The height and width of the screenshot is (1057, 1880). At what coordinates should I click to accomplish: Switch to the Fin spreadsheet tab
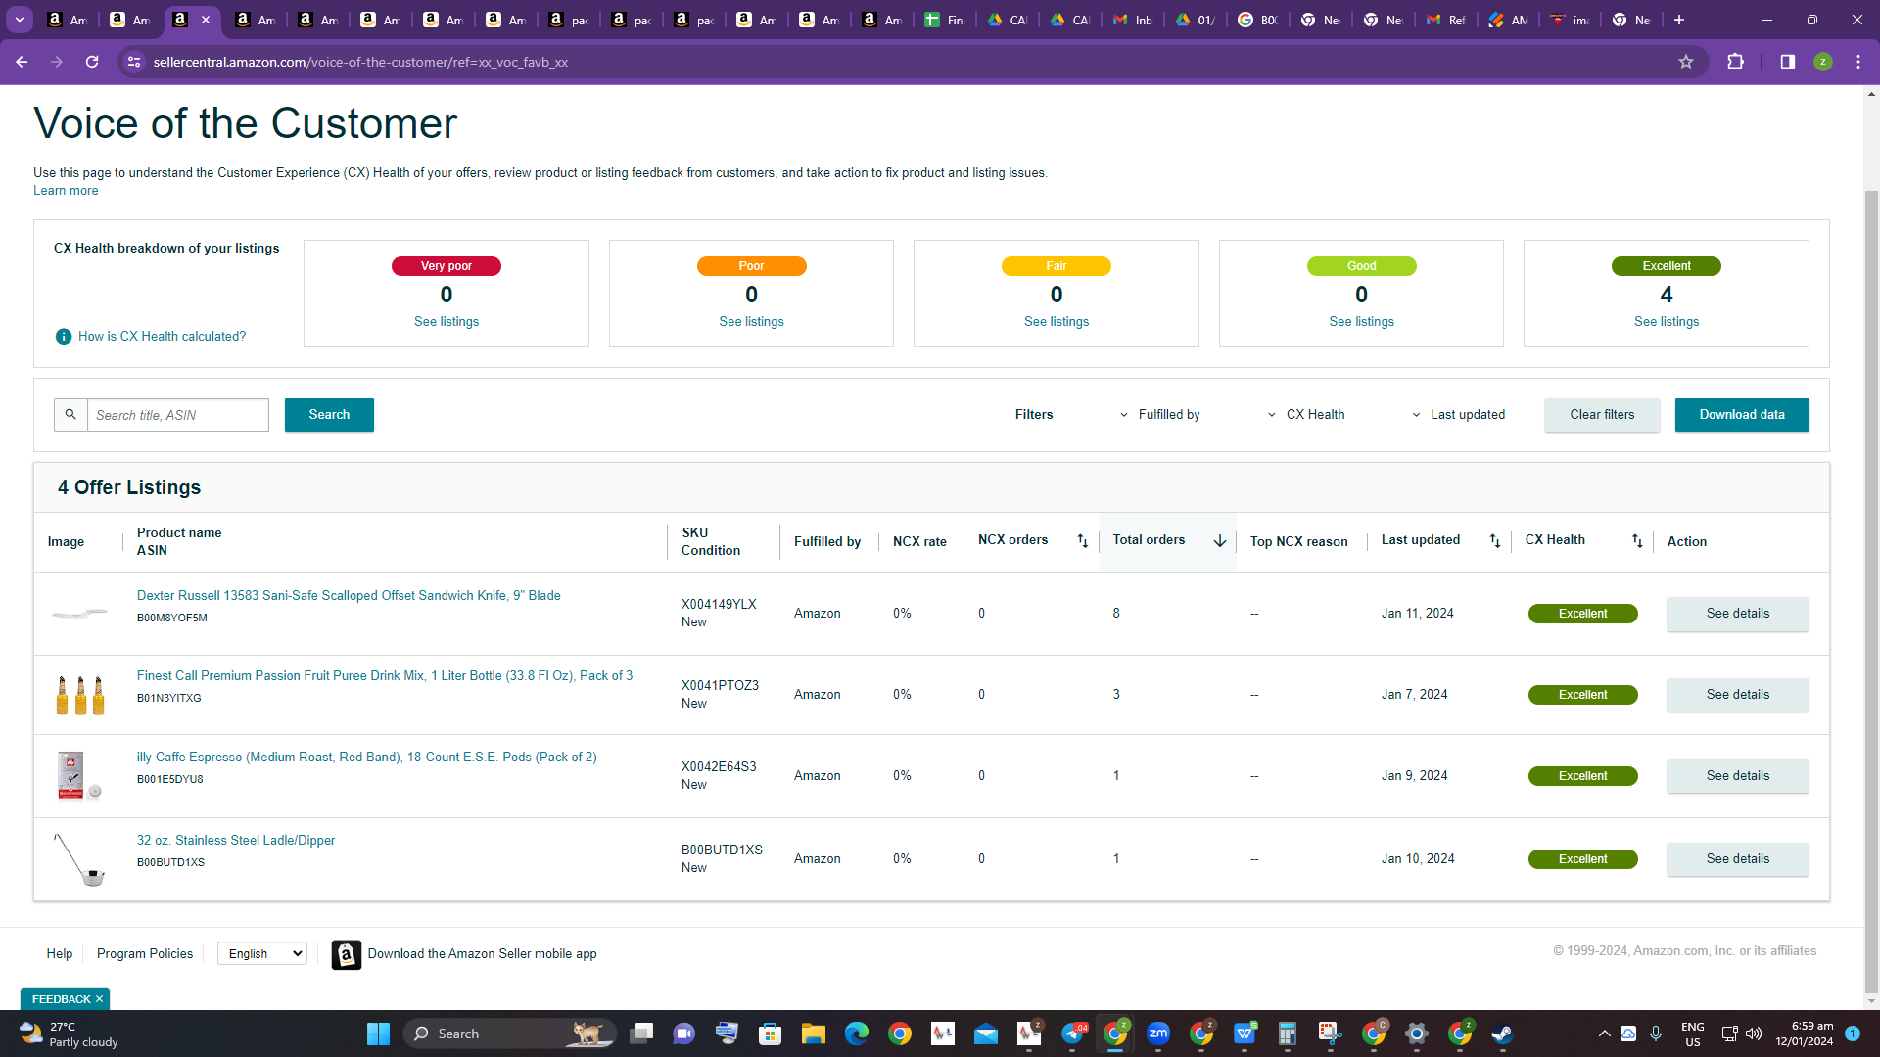[x=945, y=20]
